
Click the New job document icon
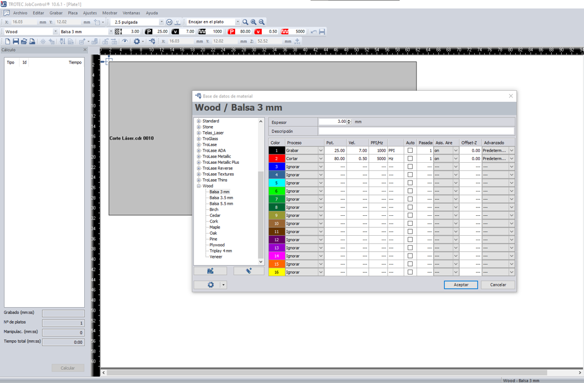(7, 42)
